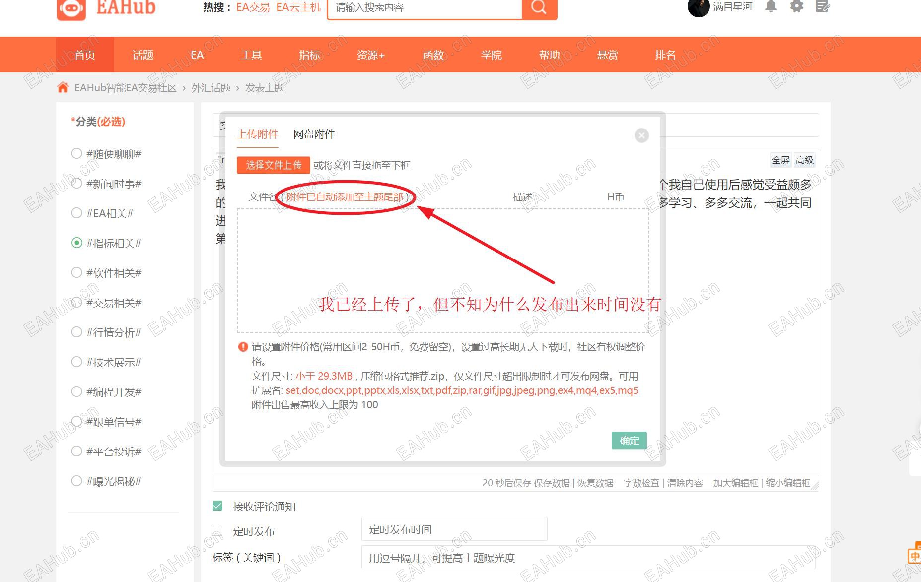The image size is (921, 582).
Task: Switch to the 上传附件 tab
Action: tap(257, 134)
